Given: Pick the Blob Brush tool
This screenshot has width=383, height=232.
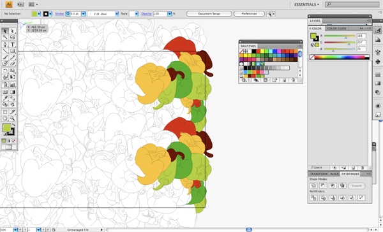Looking at the screenshot, I should [x=5, y=64].
